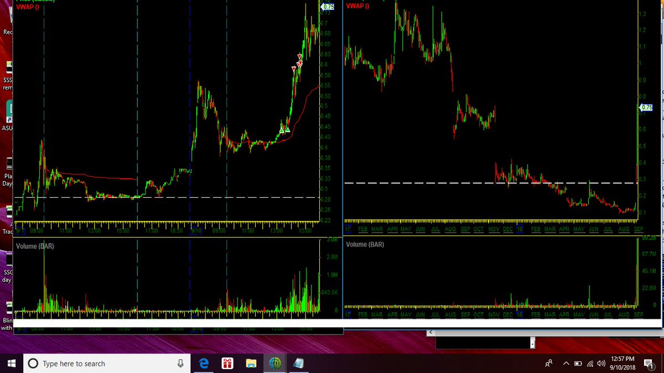Click the red sell marker near the 0.63 level
Image resolution: width=664 pixels, height=373 pixels.
click(299, 56)
